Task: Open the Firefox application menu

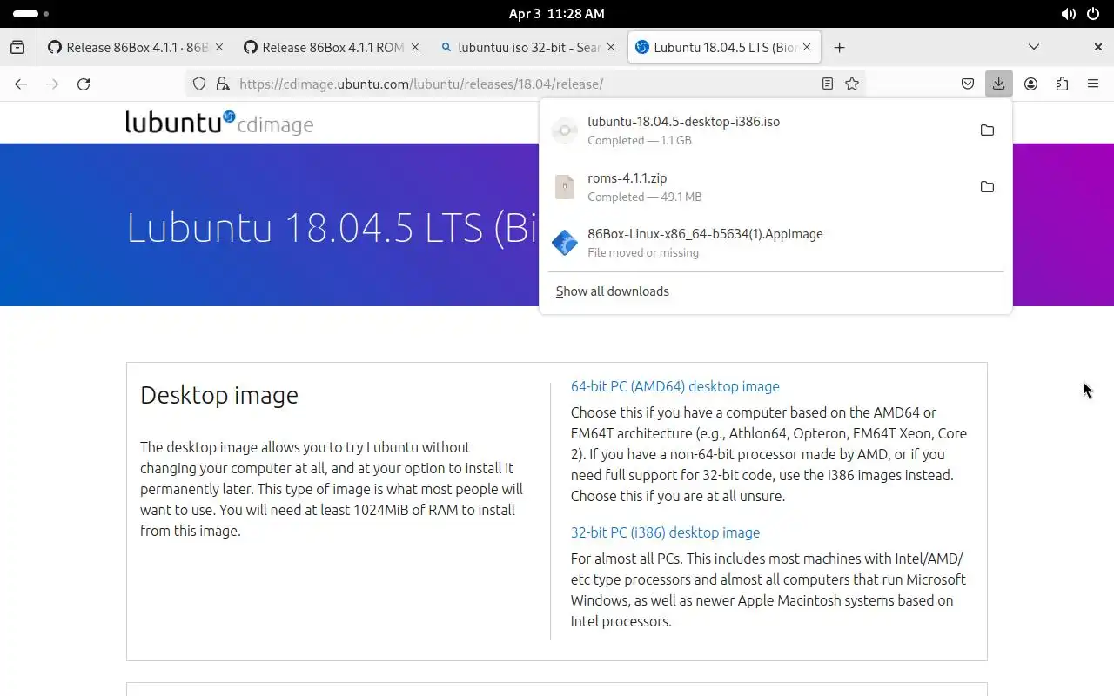Action: click(1093, 84)
